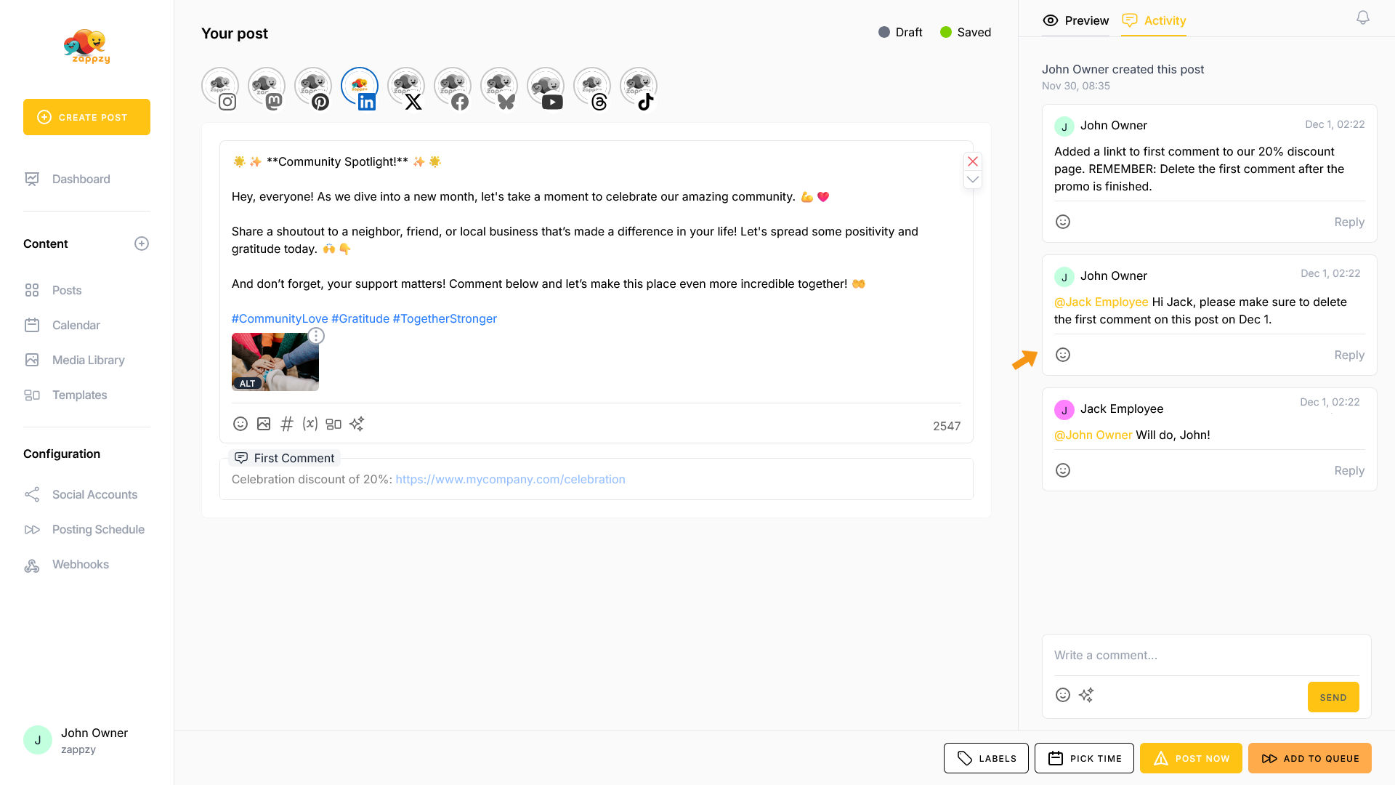Screen dimensions: 1395x785
Task: Click the hashtag icon in the post toolbar
Action: click(287, 424)
